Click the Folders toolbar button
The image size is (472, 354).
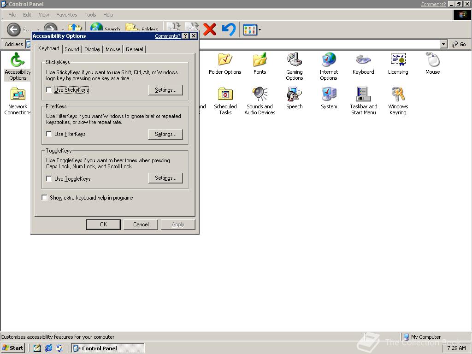click(x=142, y=29)
